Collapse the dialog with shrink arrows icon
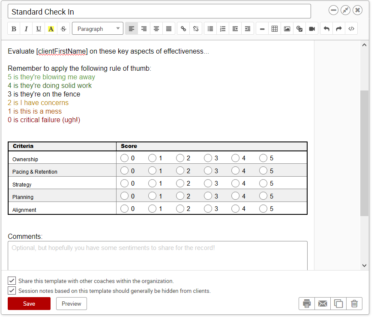The width and height of the screenshot is (374, 319). pyautogui.click(x=345, y=10)
